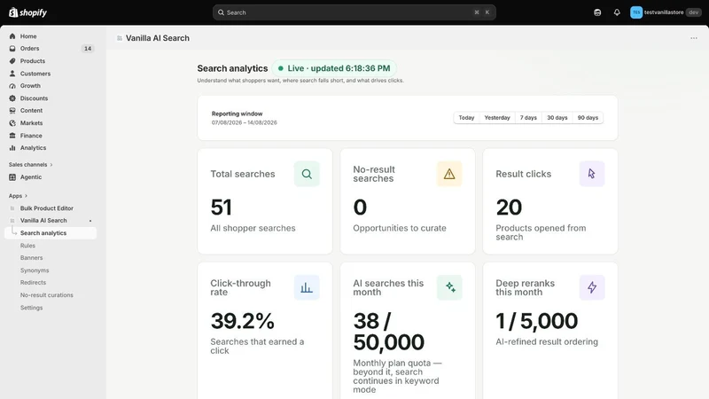
Task: Open the Redirects page
Action: pos(33,283)
